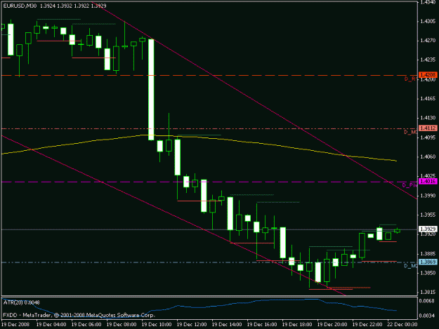This screenshot has width=439, height=329.
Task: Click the 1.4060 price axis label
Action: point(428,157)
